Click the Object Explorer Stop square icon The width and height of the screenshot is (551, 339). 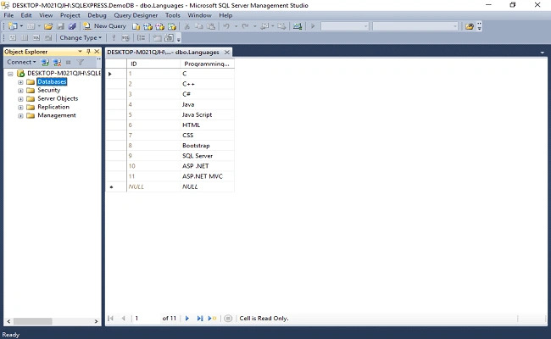(69, 63)
